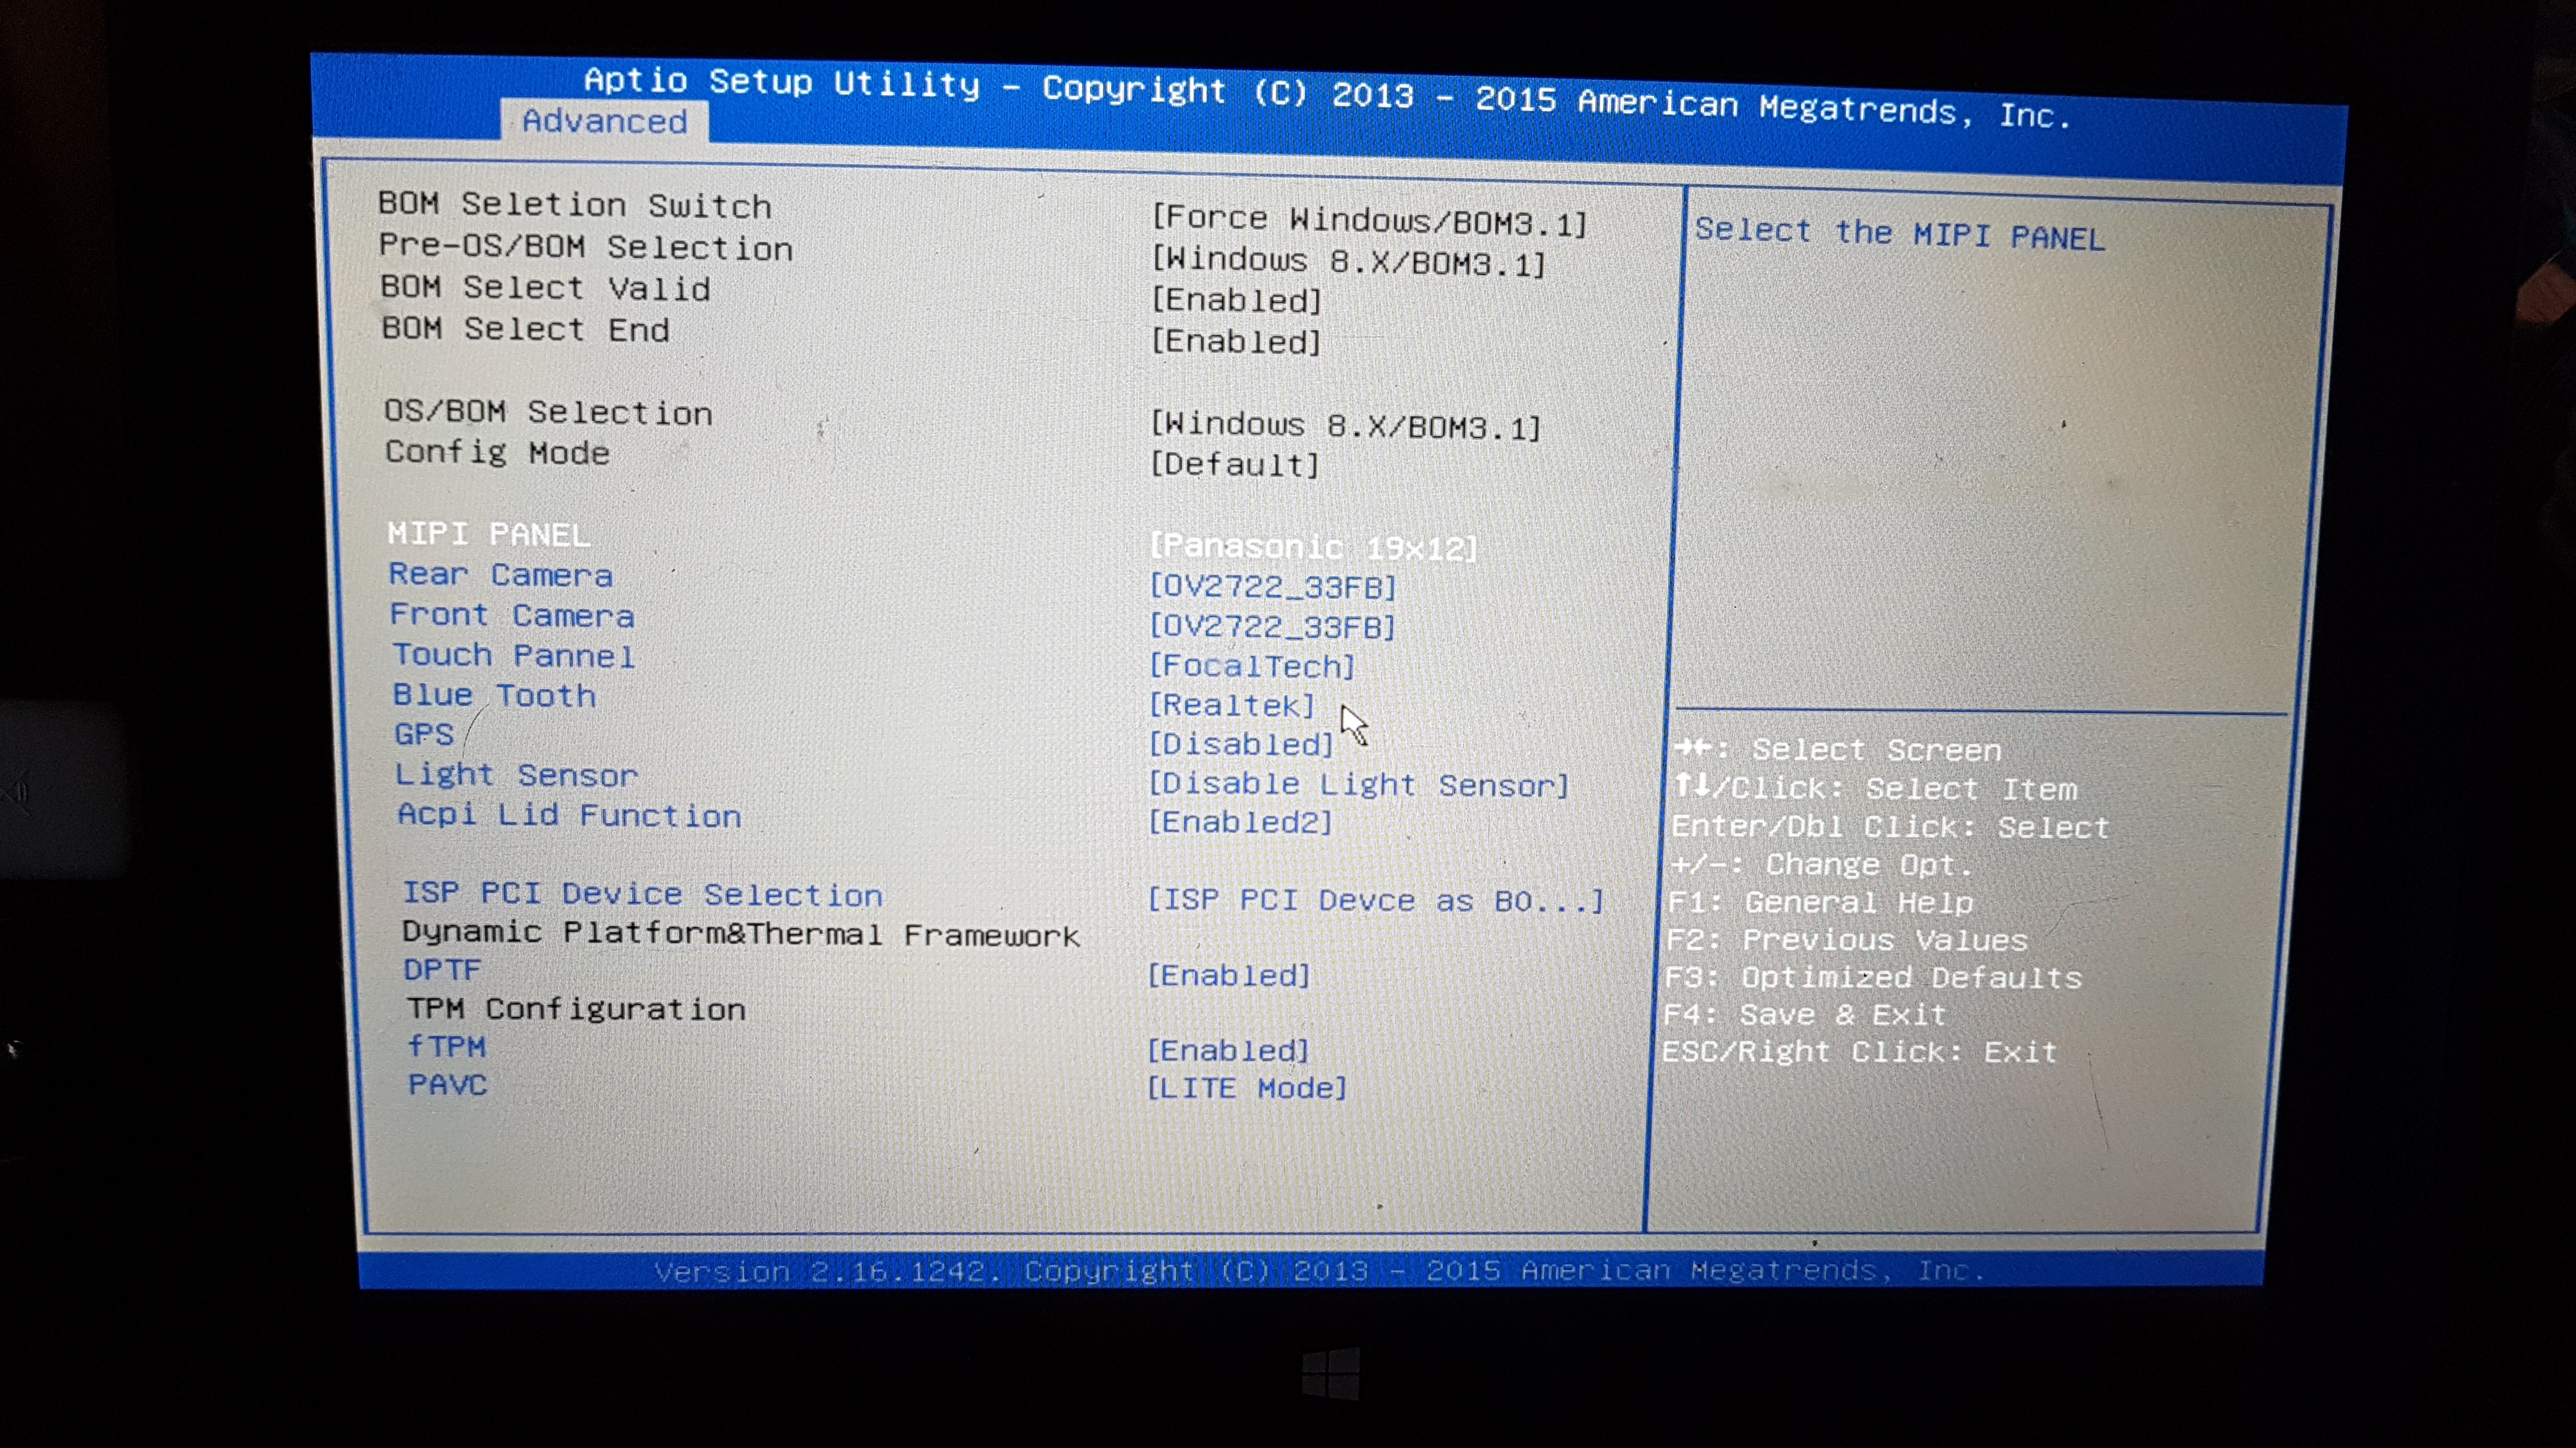Click Config Mode label
Image resolution: width=2576 pixels, height=1448 pixels.
pyautogui.click(x=497, y=453)
